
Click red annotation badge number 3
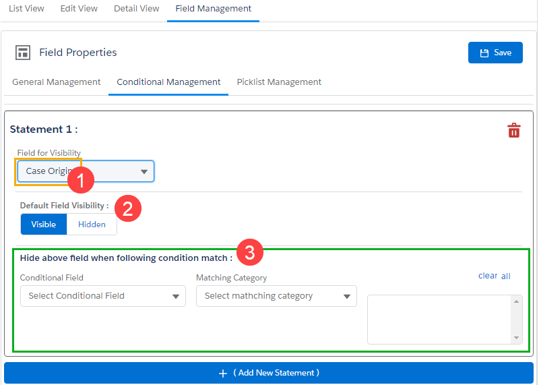249,253
